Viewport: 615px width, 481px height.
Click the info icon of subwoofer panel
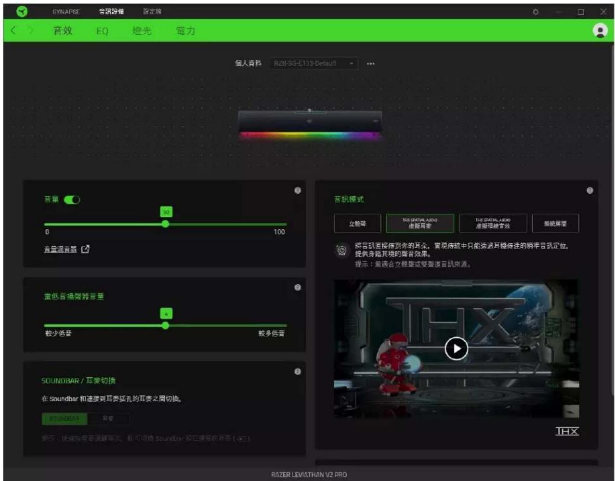click(297, 287)
